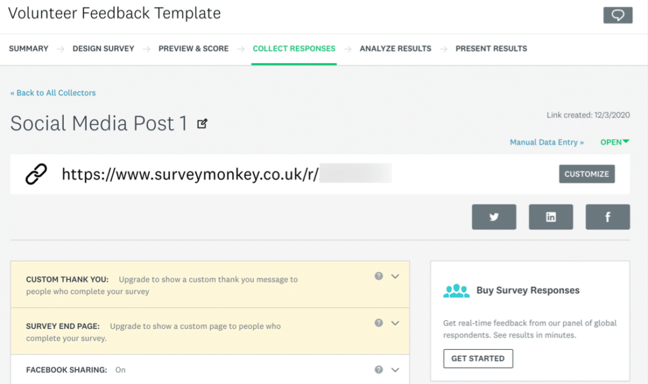Click Get Started to buy survey responses
The width and height of the screenshot is (648, 384).
click(478, 358)
